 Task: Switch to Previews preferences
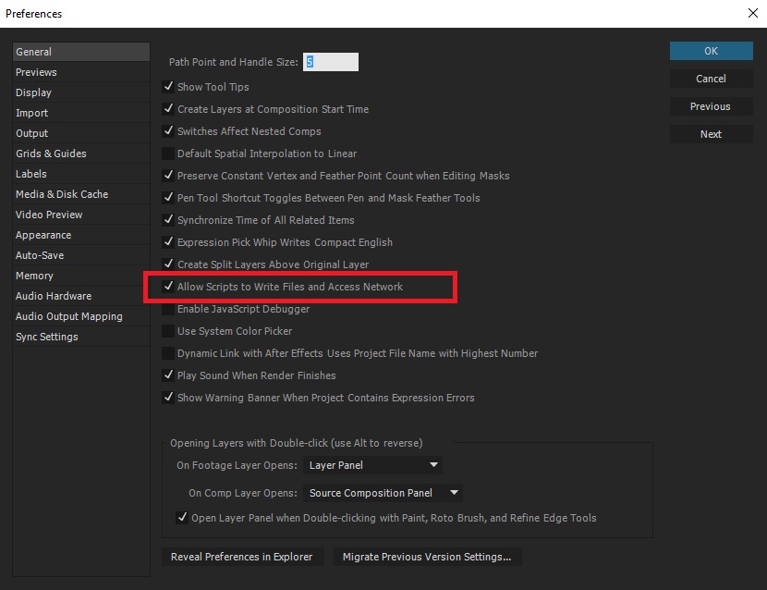(81, 72)
